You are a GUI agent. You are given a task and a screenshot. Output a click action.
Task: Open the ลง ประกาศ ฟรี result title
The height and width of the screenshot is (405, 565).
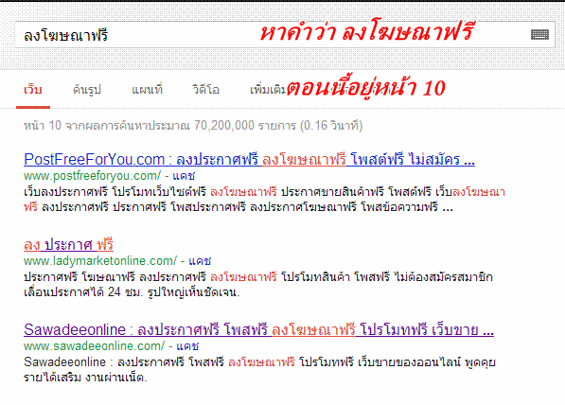(x=68, y=244)
